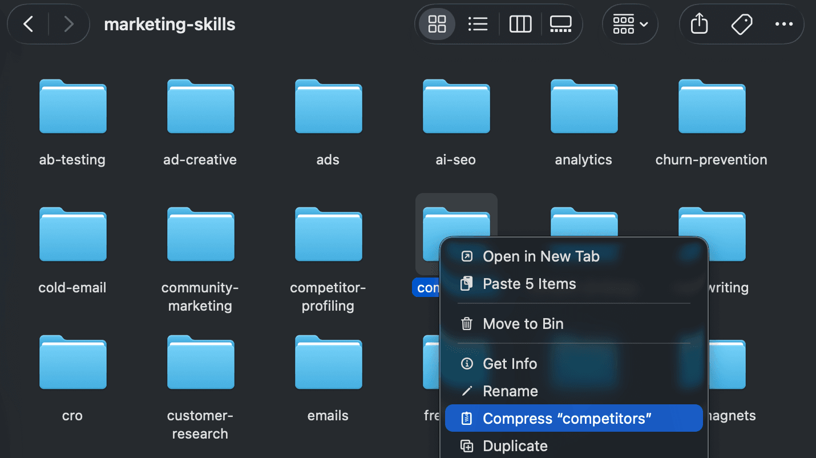The image size is (816, 458).
Task: Open the more actions ellipsis menu
Action: [783, 24]
